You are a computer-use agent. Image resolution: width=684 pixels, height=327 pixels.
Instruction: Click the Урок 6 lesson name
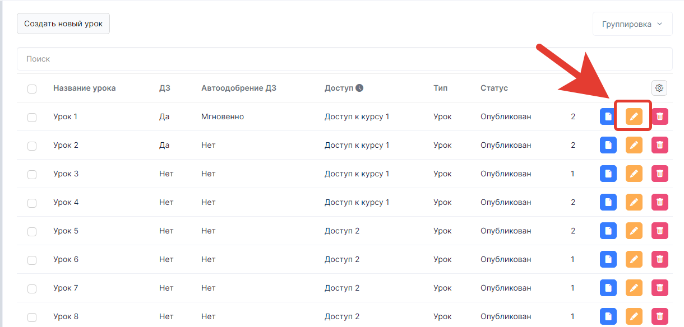(x=66, y=259)
